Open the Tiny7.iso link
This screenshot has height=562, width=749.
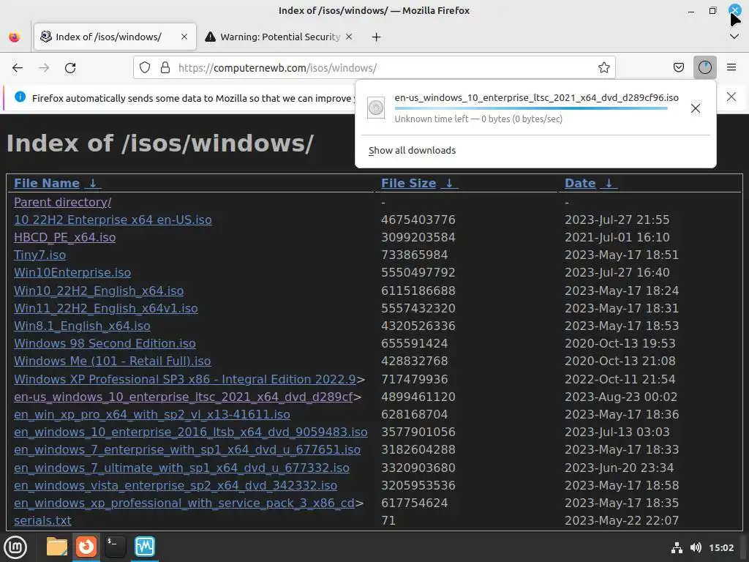pyautogui.click(x=39, y=255)
